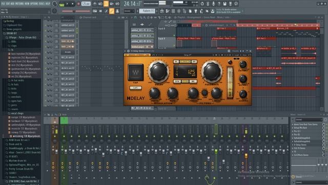Expand the Demo projects folder
The width and height of the screenshot is (328, 185).
click(x=13, y=29)
